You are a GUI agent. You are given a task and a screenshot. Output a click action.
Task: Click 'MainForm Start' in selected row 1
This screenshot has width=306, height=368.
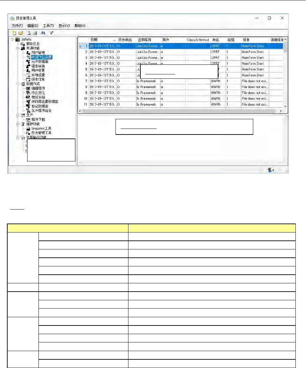(255, 46)
